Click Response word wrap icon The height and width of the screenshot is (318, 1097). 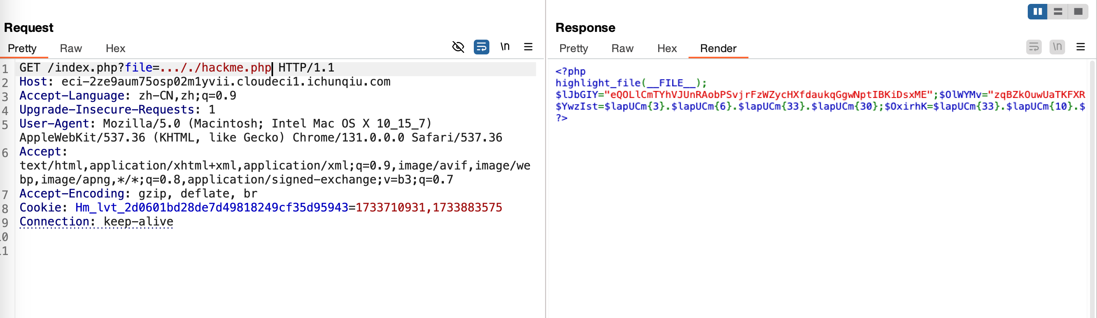(1034, 47)
